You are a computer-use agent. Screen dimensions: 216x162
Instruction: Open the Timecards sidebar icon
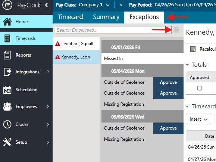[x=7, y=38]
